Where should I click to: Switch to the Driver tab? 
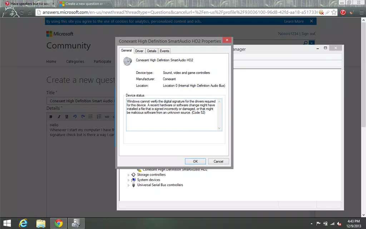pos(139,51)
